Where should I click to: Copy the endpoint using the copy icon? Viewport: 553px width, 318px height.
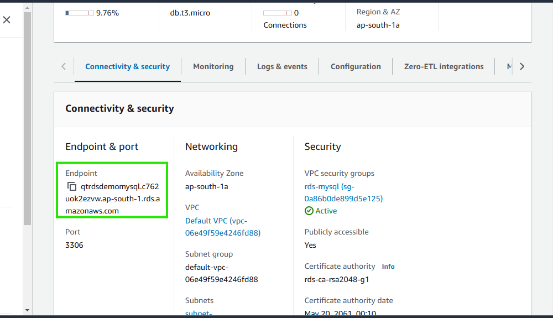coord(71,186)
